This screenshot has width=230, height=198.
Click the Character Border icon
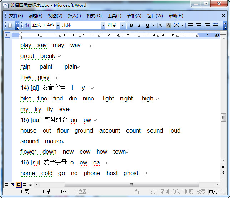point(160,25)
